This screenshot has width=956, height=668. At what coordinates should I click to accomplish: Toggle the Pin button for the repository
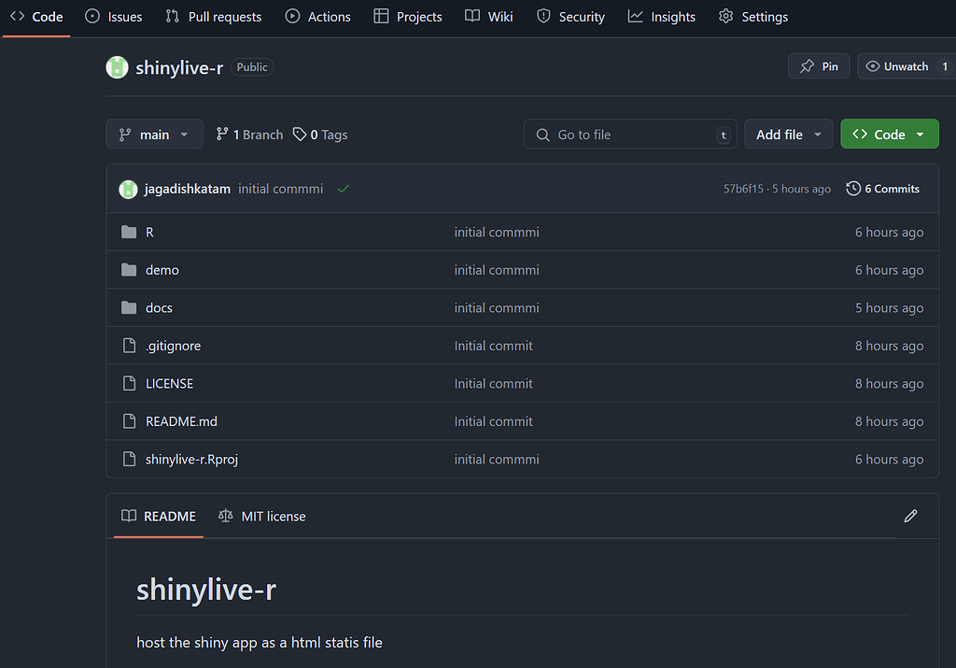(x=818, y=65)
